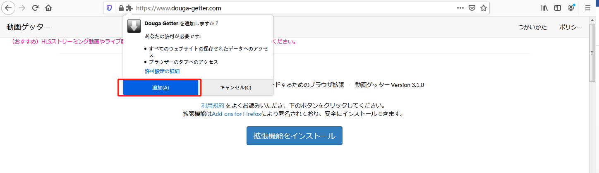Toggle the sidebar view icon
The image size is (599, 173).
pyautogui.click(x=558, y=8)
